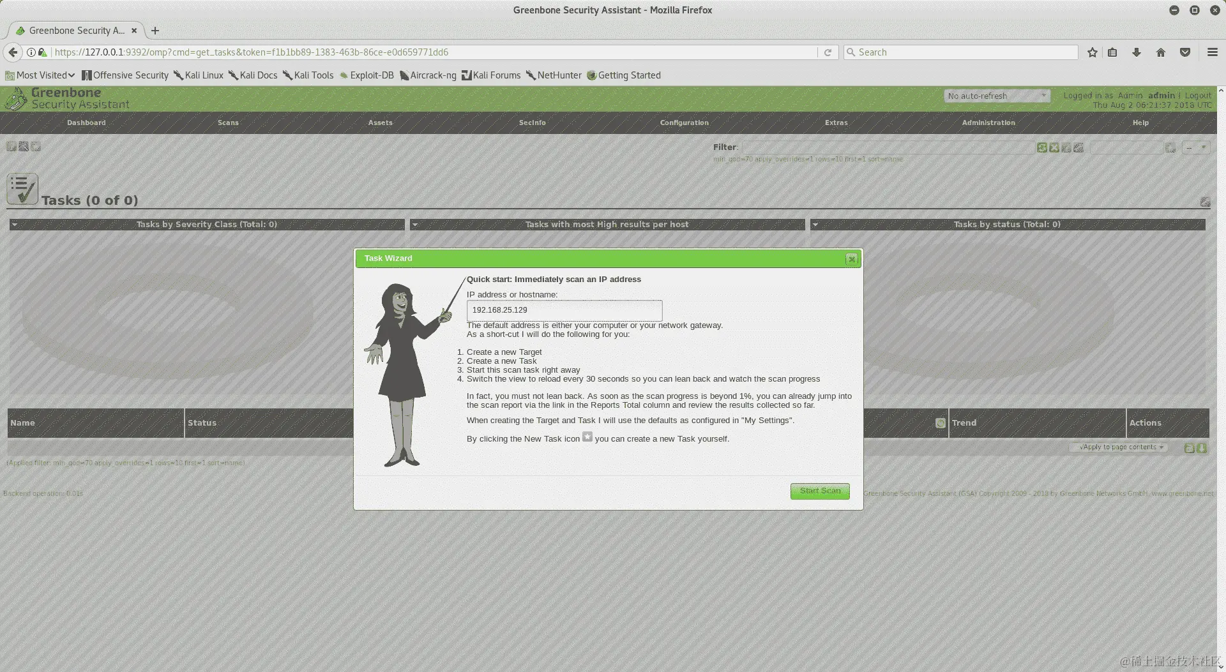Image resolution: width=1226 pixels, height=672 pixels.
Task: Open the SecInfo menu
Action: 532,123
